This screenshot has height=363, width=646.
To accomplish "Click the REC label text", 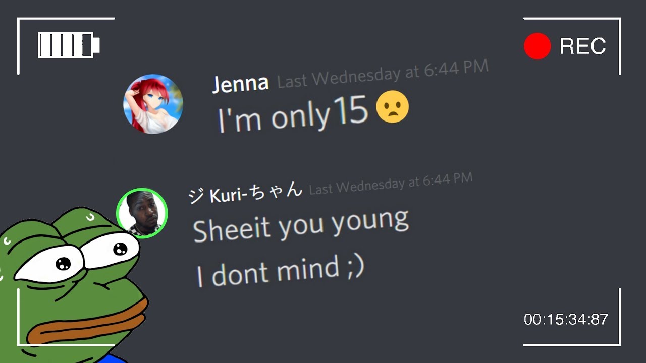I will pos(582,46).
